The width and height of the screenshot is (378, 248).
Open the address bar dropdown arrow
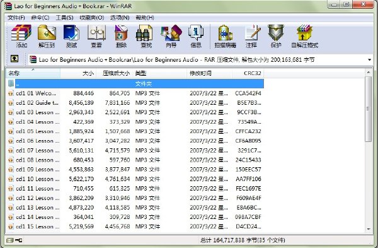(x=370, y=60)
